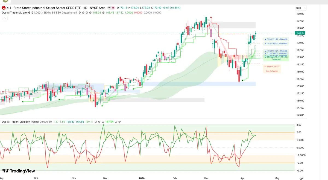Click the 169.11 value in Liquidity Tracker legend
The image size is (328, 180).
tap(89, 122)
